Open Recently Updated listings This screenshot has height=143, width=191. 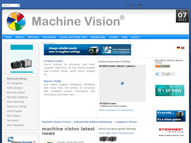17,97
